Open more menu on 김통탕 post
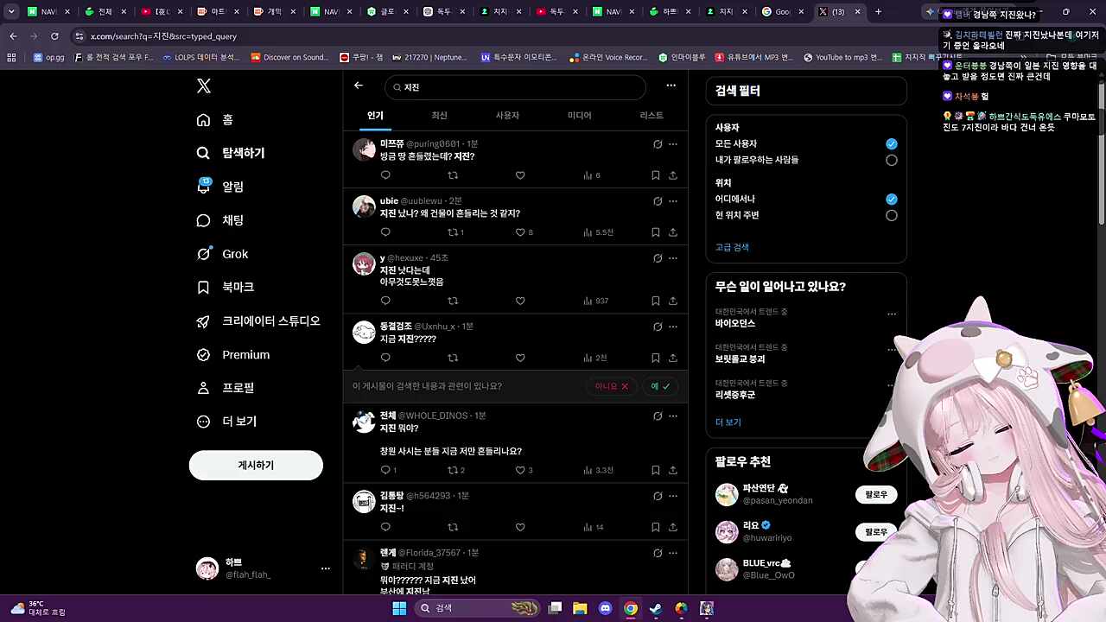The width and height of the screenshot is (1106, 622). click(673, 496)
